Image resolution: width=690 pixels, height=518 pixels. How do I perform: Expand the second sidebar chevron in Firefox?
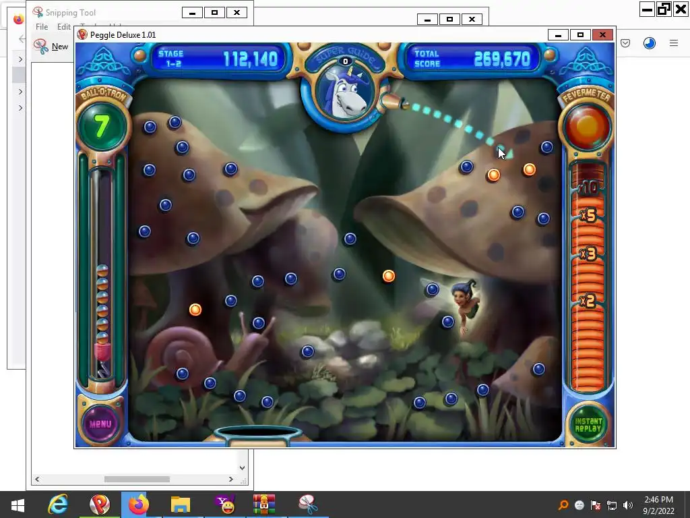20,92
